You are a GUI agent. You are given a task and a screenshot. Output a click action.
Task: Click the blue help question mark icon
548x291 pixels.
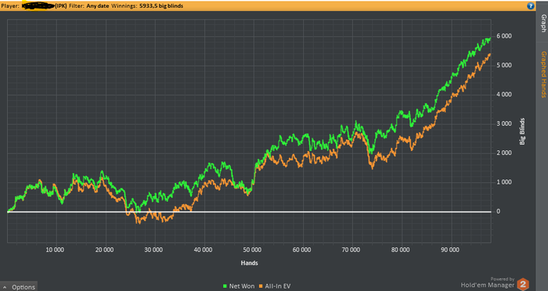point(531,6)
